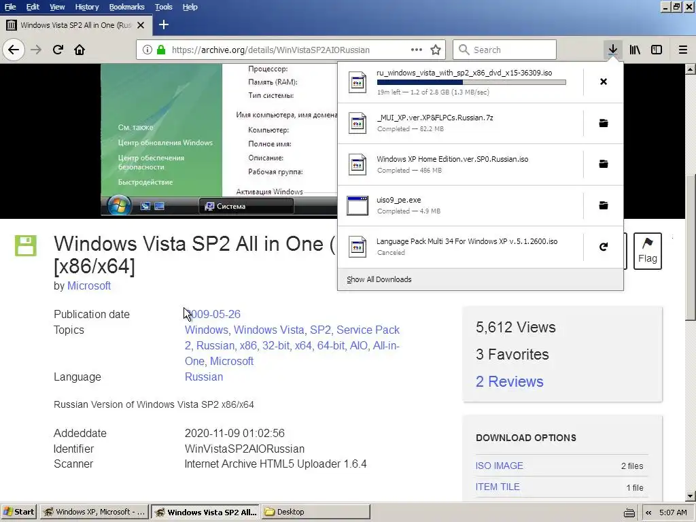
Task: Open the View menu
Action: pos(57,7)
